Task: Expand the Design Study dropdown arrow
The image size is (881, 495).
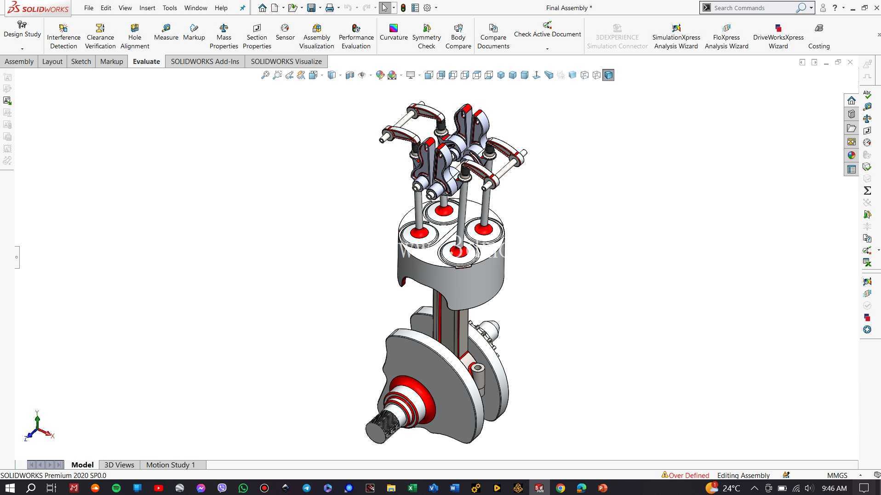Action: click(22, 48)
